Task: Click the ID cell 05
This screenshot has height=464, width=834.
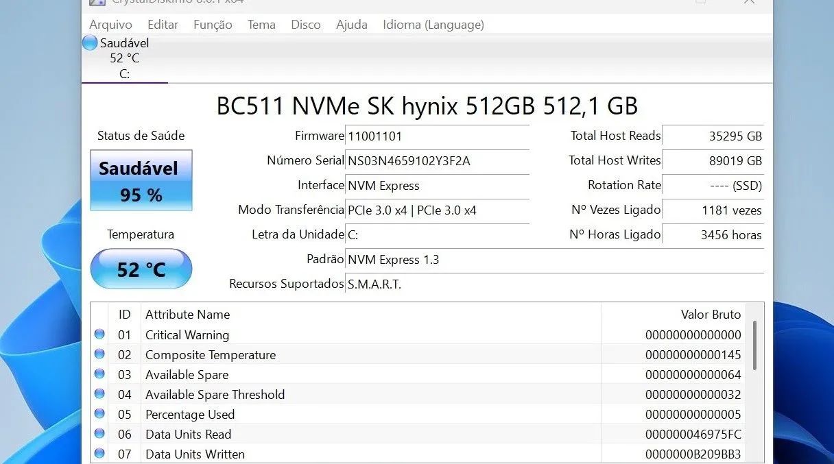Action: 124,415
